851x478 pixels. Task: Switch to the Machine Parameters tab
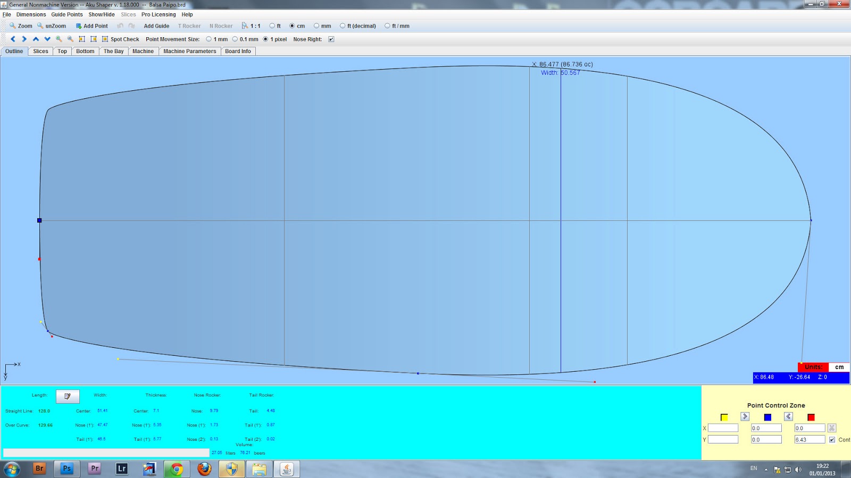(190, 52)
